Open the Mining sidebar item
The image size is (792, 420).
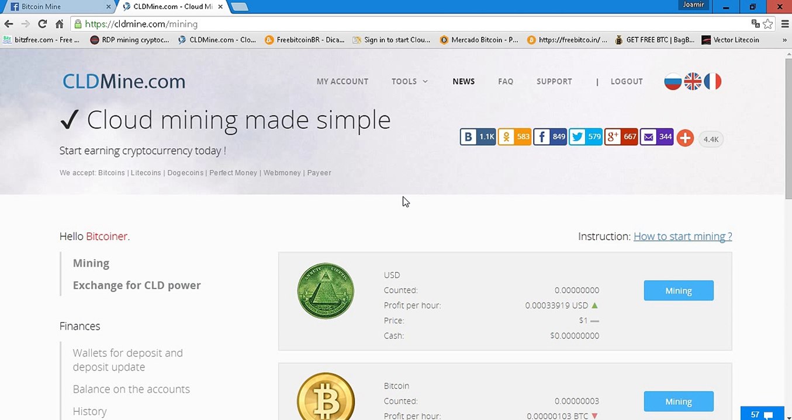(91, 263)
